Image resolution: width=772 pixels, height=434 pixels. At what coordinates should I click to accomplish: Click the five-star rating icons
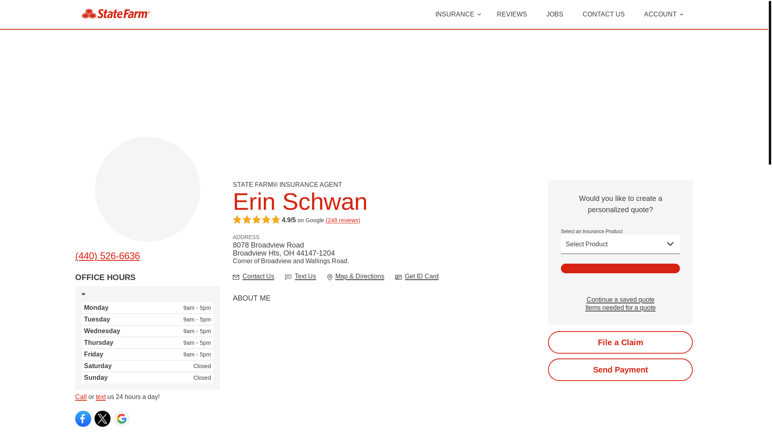(256, 220)
